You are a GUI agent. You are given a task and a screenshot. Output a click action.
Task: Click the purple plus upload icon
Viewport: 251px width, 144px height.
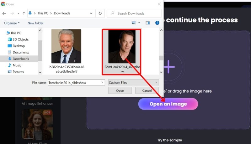tap(168, 66)
